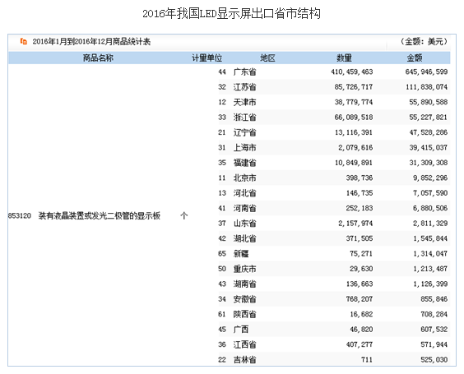Click the region '山东省'

point(244,224)
